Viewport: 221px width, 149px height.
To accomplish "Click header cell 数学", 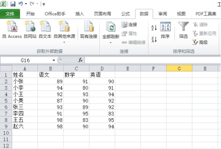I will click(76, 75).
